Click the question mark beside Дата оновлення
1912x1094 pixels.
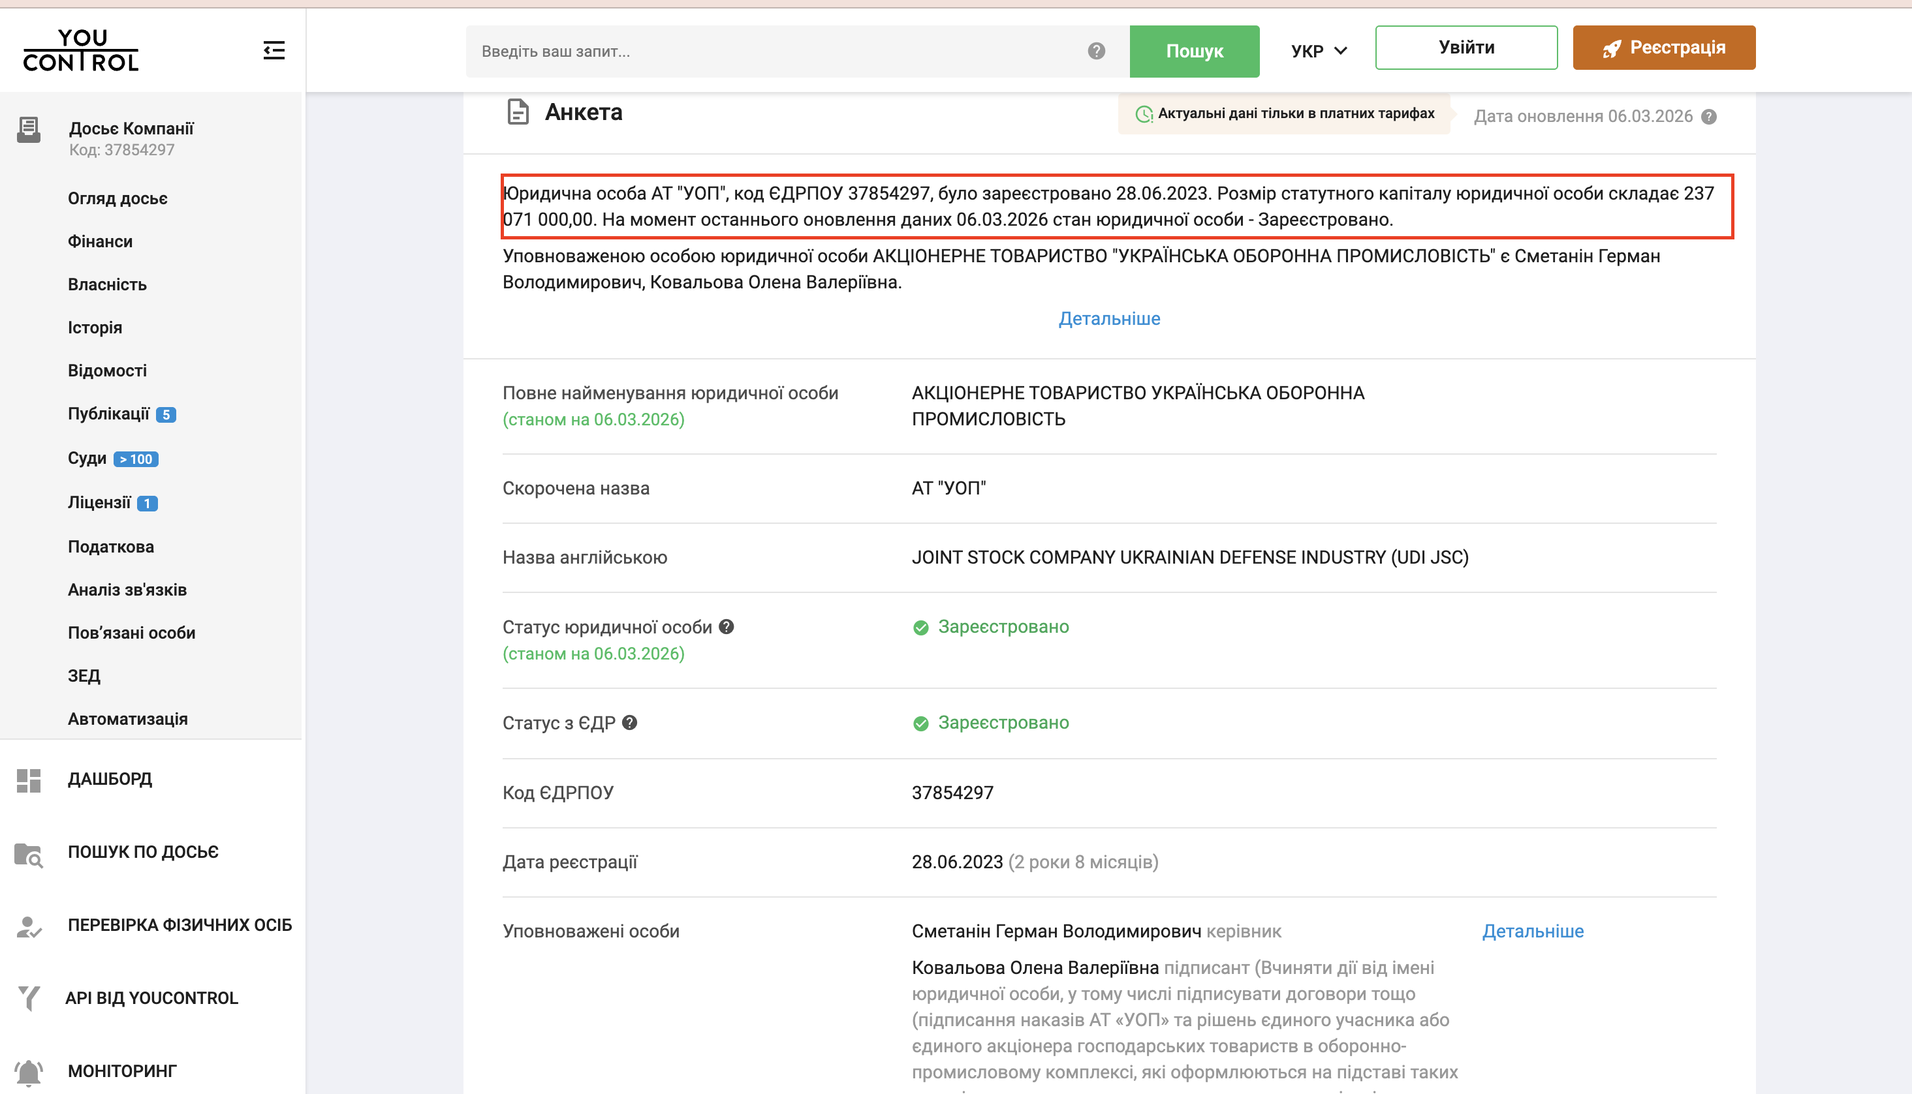[1710, 117]
